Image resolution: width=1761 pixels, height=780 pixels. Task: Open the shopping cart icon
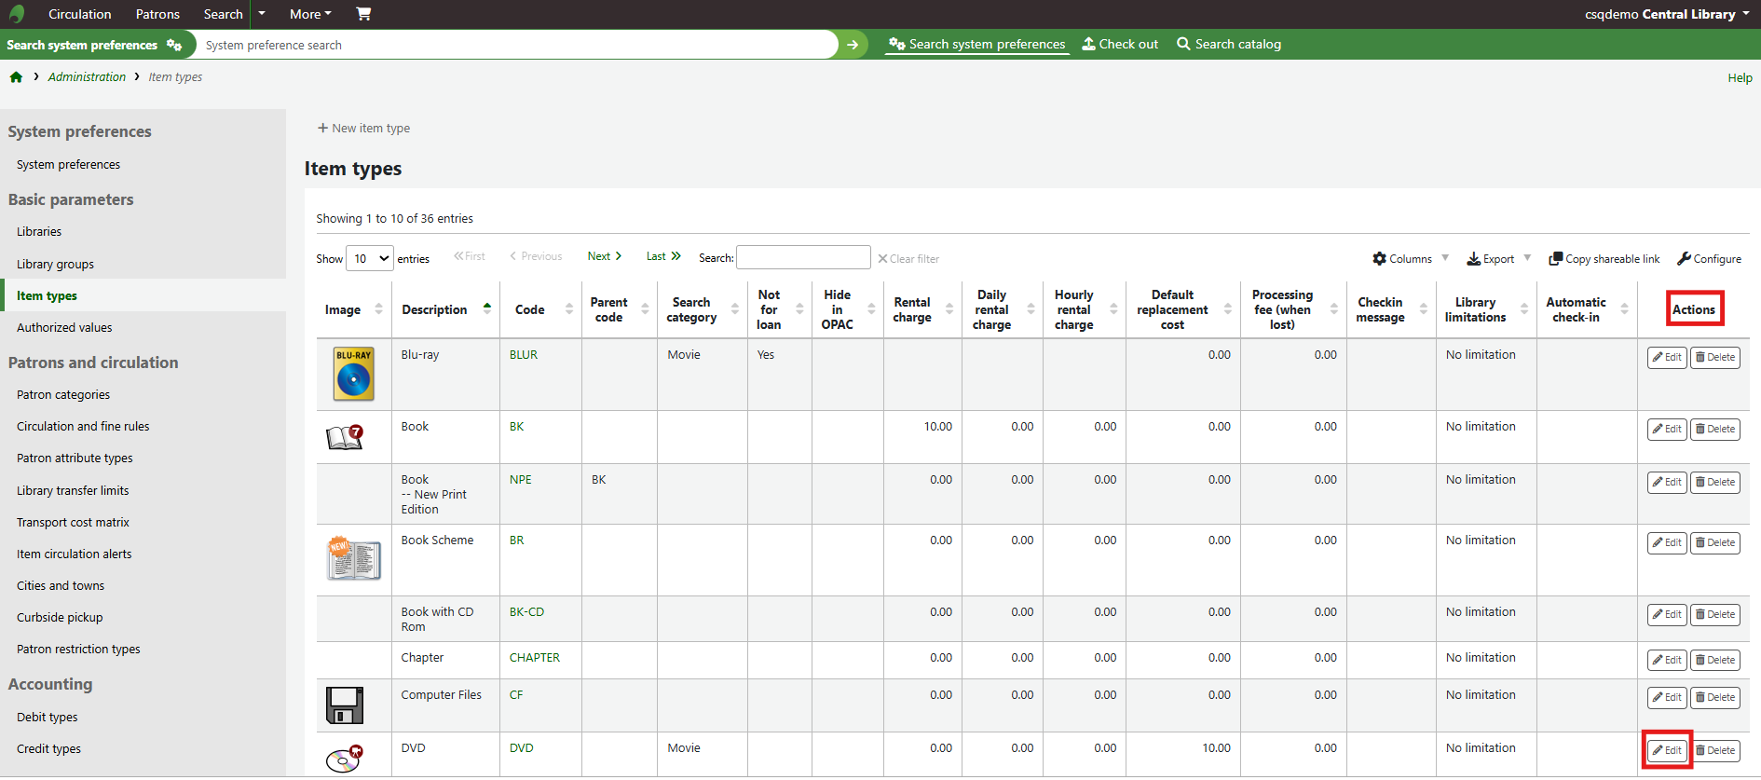pos(363,14)
